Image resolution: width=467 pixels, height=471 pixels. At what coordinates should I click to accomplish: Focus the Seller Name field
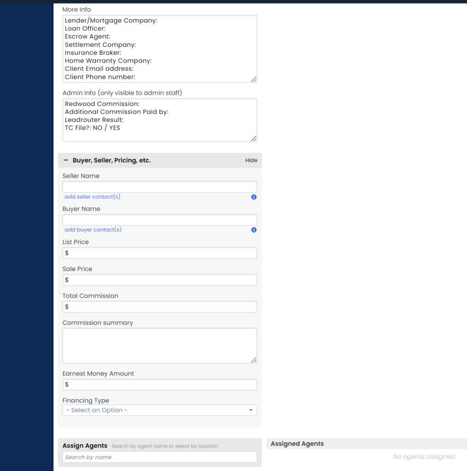[160, 187]
